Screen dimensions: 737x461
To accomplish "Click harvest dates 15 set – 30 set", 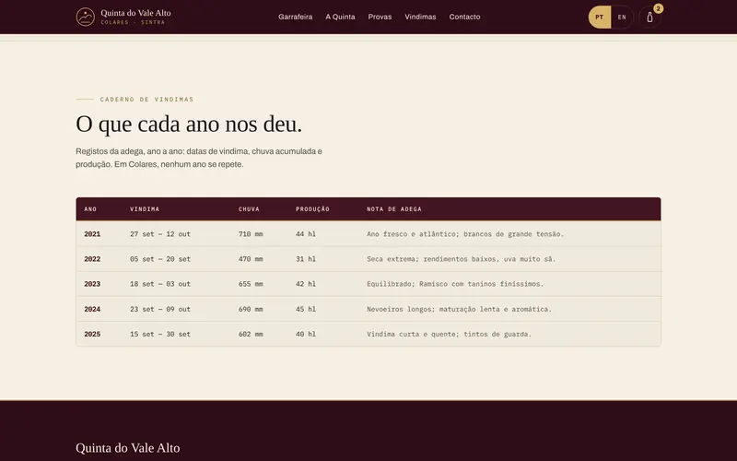I will (x=160, y=335).
